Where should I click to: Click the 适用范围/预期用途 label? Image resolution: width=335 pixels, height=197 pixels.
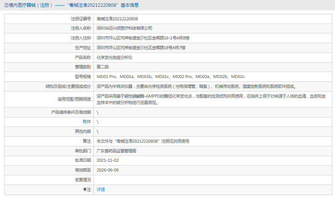point(74,99)
